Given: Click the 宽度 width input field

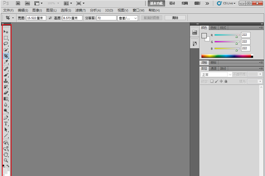Looking at the screenshot, I should [36, 18].
